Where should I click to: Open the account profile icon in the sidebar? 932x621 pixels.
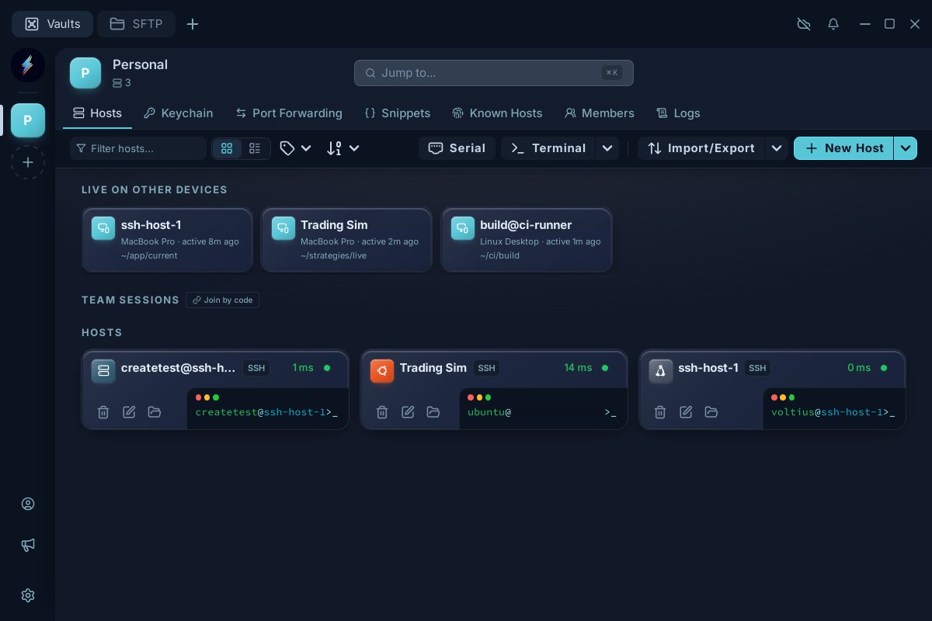point(28,504)
